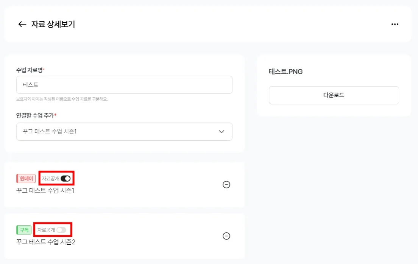
Task: Remove 꾸그 테스트 수업 시즌1 with minus icon
Action: point(226,185)
